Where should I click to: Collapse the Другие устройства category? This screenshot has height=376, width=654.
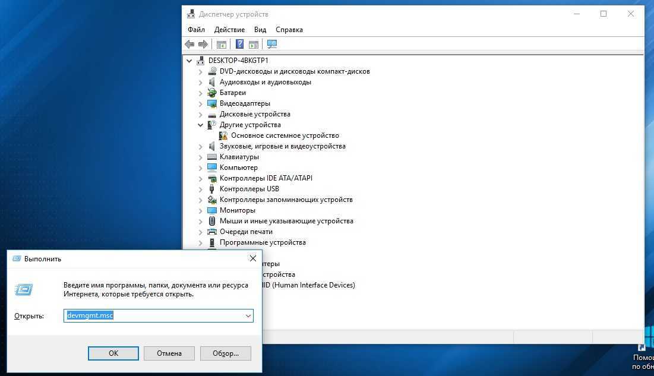pos(201,125)
